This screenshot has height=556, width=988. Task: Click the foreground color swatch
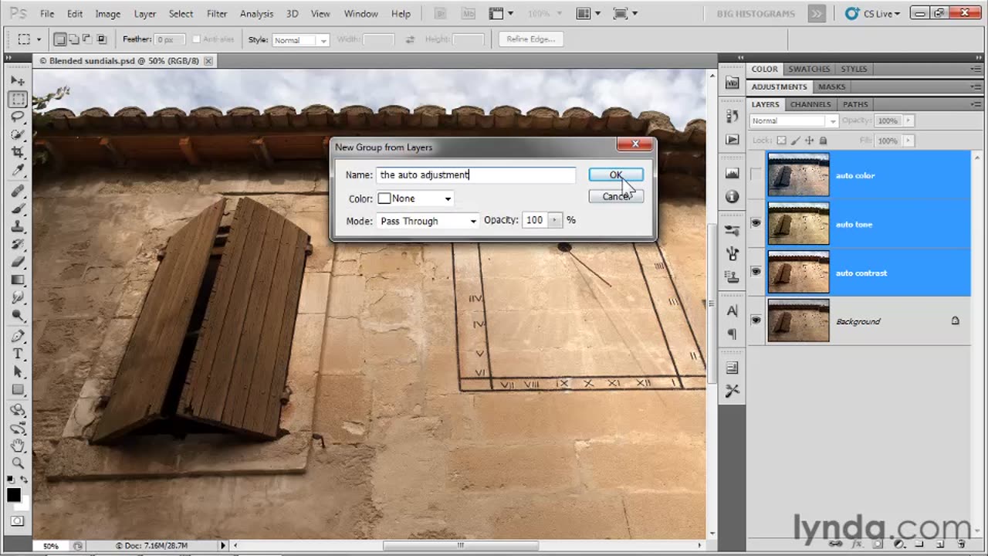click(13, 495)
